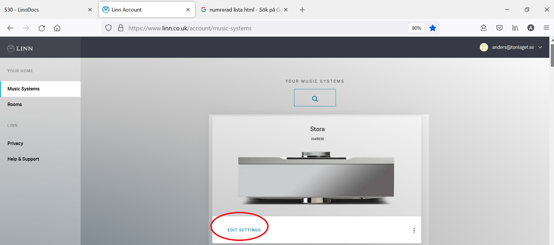
Task: Restore down the browser window
Action: tap(527, 10)
